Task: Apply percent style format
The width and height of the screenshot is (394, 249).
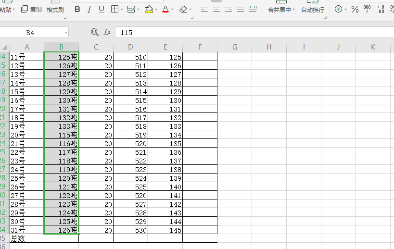Action: (x=355, y=10)
